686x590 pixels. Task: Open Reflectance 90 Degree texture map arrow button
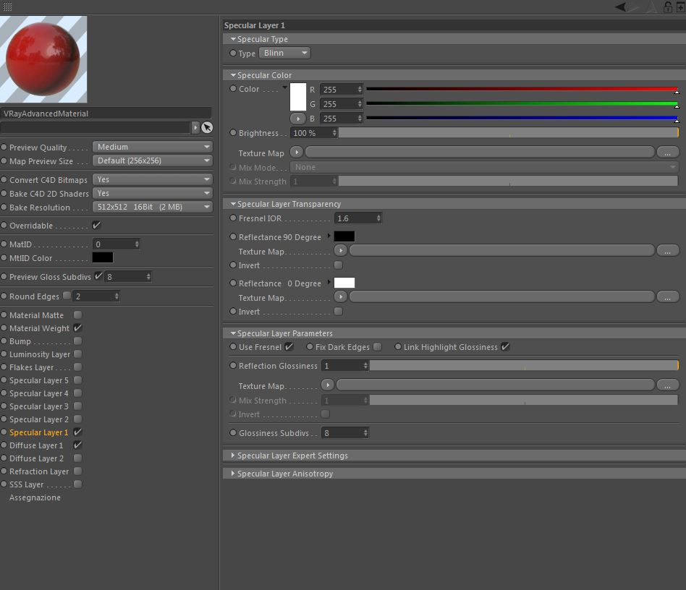tap(340, 250)
